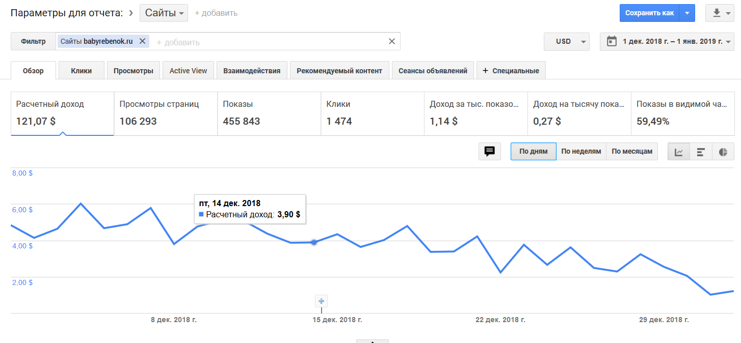
Task: Click the + добавить dimension link
Action: tap(216, 13)
